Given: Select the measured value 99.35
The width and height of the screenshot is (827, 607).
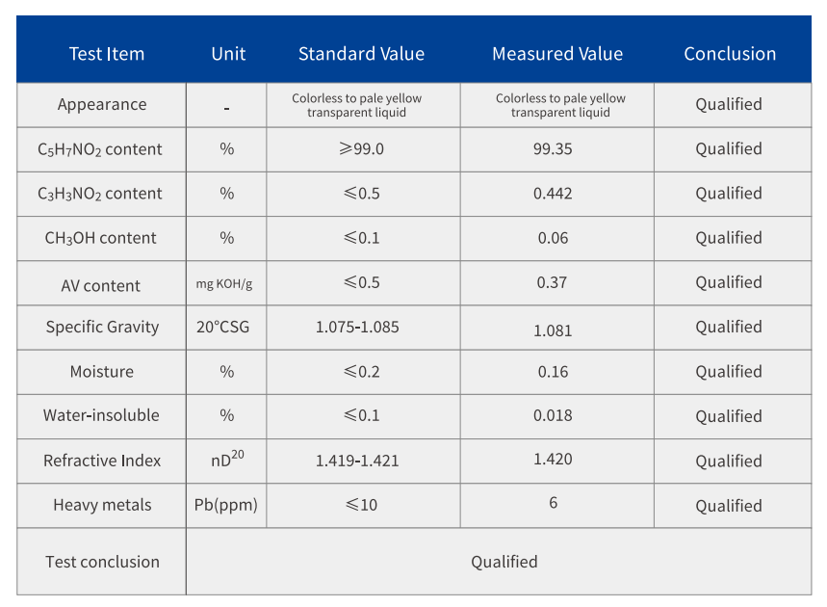Looking at the screenshot, I should click(x=553, y=149).
